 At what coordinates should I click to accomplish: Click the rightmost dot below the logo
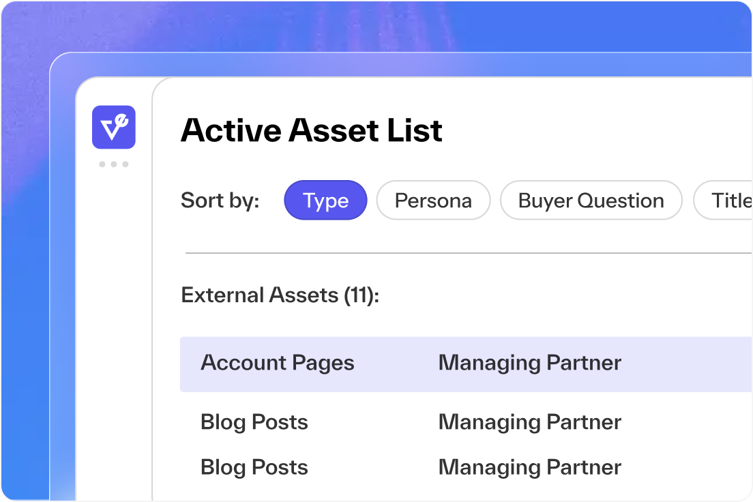[125, 164]
